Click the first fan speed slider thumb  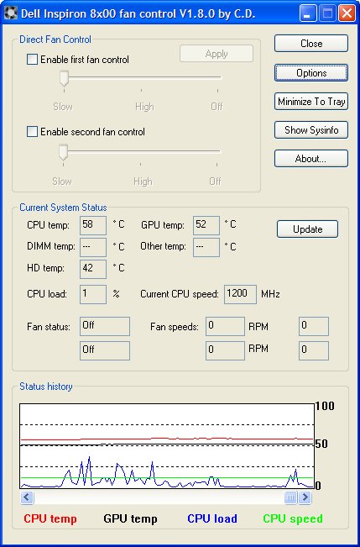64,78
